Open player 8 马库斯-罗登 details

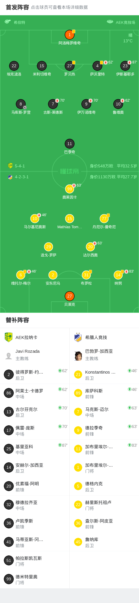click(21, 104)
